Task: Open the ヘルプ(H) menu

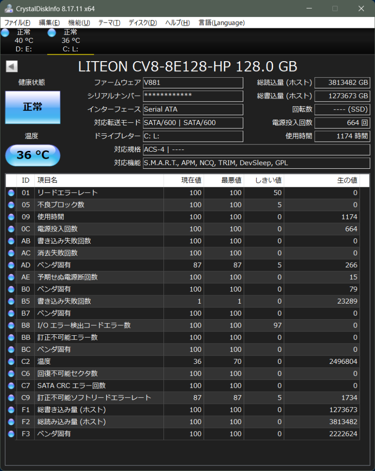Action: (x=177, y=23)
